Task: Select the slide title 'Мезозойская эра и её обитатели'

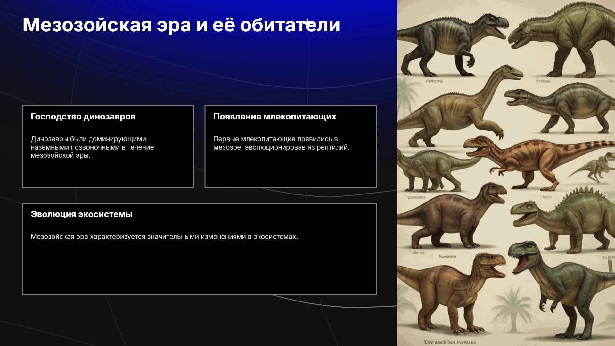Action: coord(181,25)
